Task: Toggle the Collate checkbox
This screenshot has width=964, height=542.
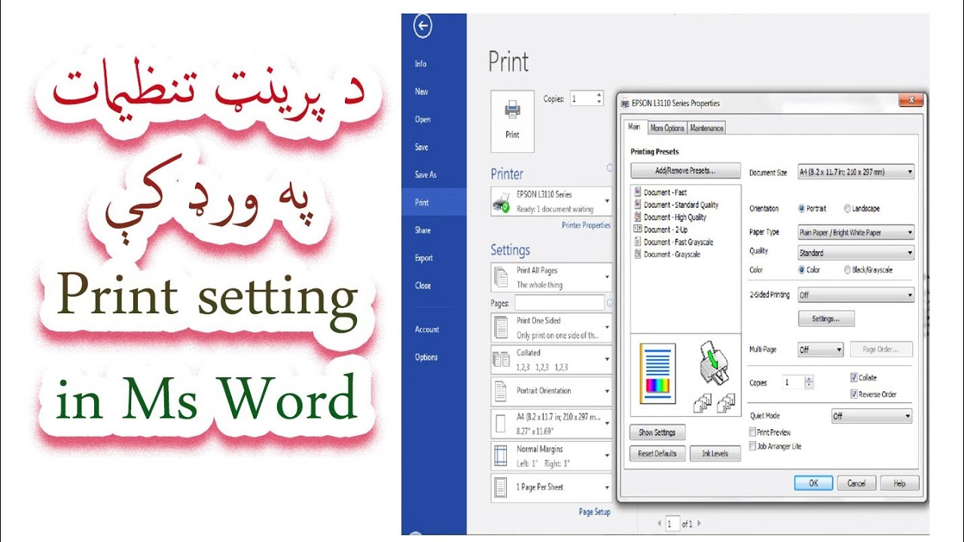Action: [854, 378]
